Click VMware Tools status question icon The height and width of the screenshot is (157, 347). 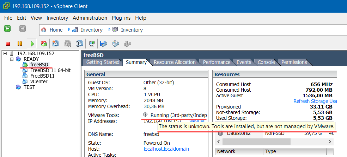[x=145, y=115]
